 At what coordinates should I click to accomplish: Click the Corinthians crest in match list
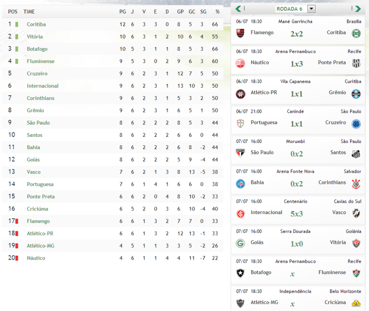tap(356, 183)
